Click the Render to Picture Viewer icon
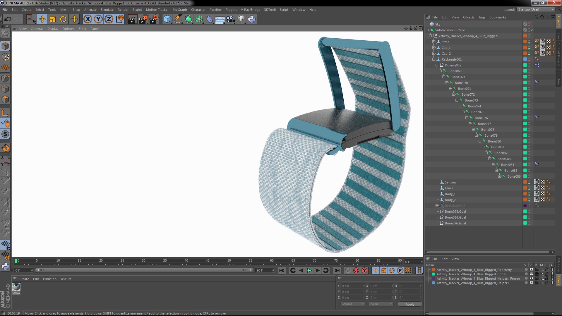Image resolution: width=562 pixels, height=316 pixels. [x=143, y=19]
